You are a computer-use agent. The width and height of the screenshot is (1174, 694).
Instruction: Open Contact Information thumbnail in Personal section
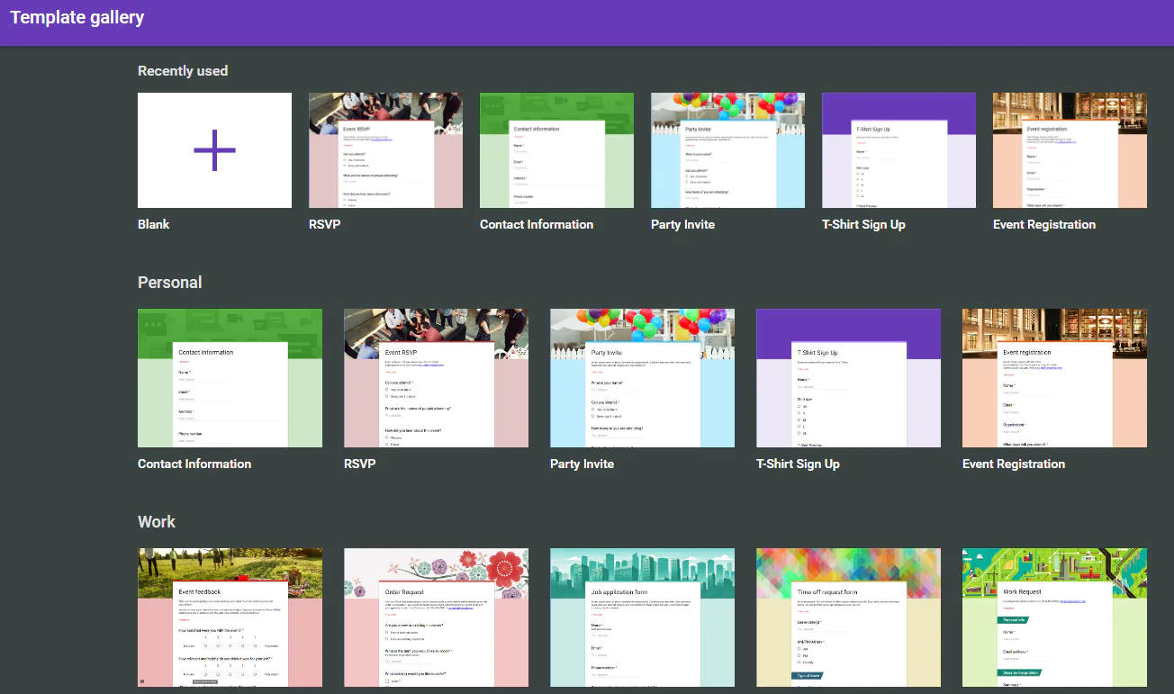[230, 378]
